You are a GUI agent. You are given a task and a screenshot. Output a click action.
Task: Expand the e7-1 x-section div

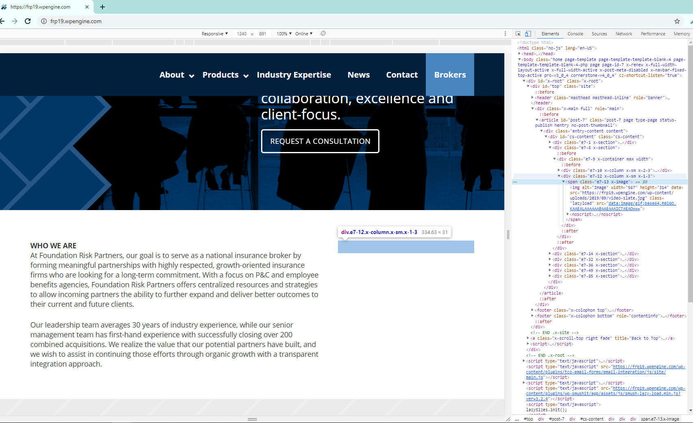point(550,142)
